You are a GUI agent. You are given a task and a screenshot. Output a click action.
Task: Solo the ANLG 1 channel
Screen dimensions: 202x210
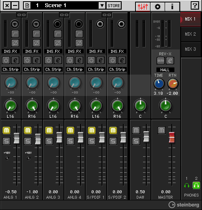(x=6, y=141)
